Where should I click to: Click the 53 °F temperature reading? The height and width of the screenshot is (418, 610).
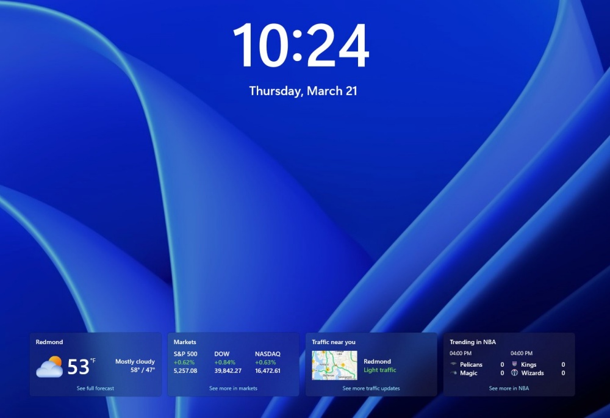click(x=81, y=366)
